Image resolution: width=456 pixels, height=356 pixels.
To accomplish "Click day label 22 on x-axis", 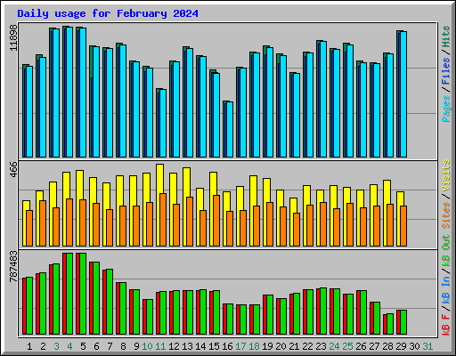I will point(307,346).
